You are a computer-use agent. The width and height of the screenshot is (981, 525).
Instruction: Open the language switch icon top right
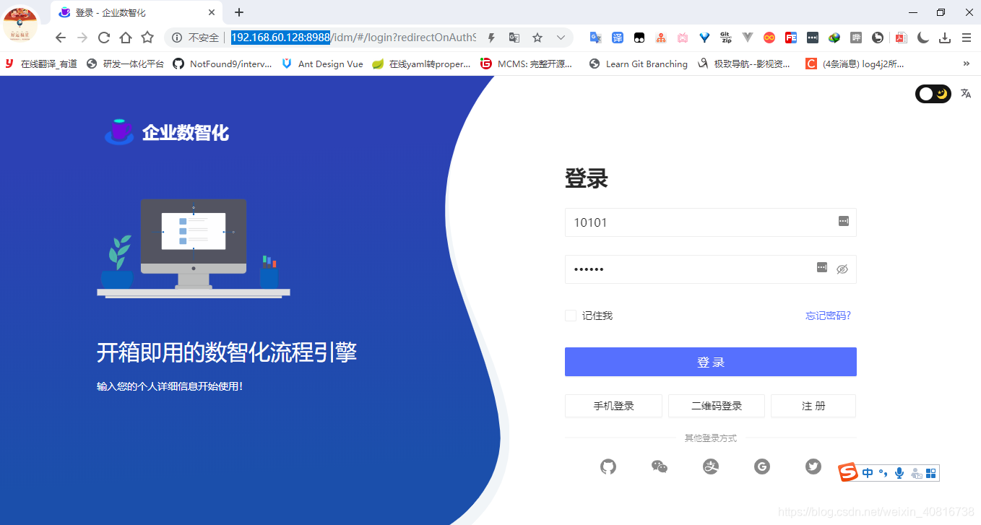coord(966,93)
